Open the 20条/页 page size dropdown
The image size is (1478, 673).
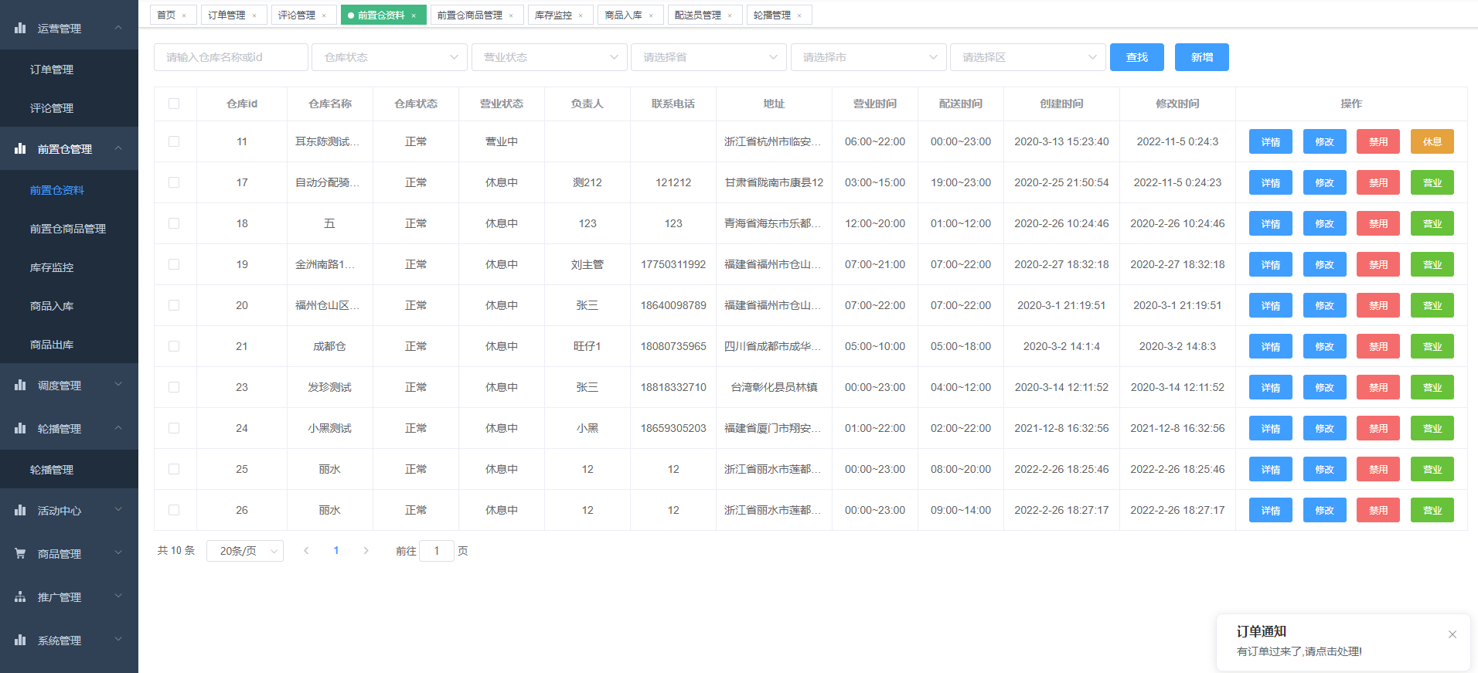point(245,551)
